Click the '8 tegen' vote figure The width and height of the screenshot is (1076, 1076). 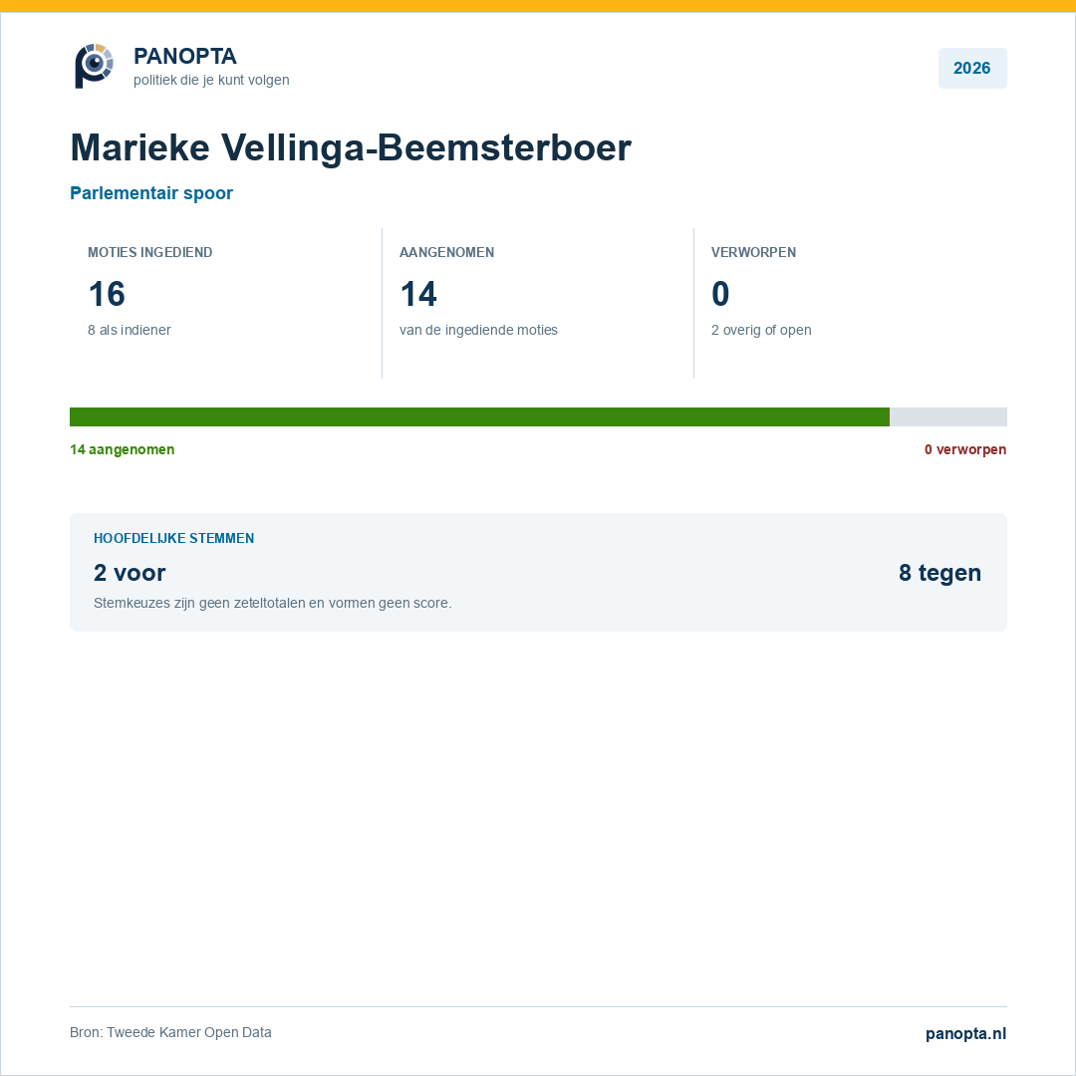coord(940,572)
